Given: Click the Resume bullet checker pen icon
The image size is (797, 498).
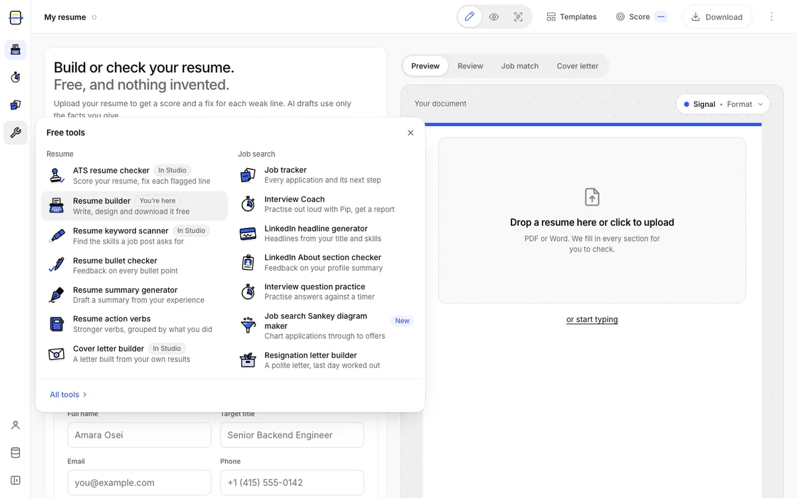Looking at the screenshot, I should tap(57, 265).
